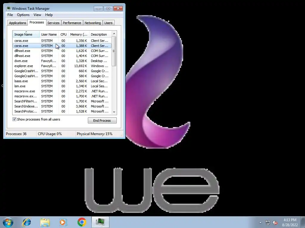The width and height of the screenshot is (305, 228).
Task: Open the Options menu
Action: (x=23, y=15)
